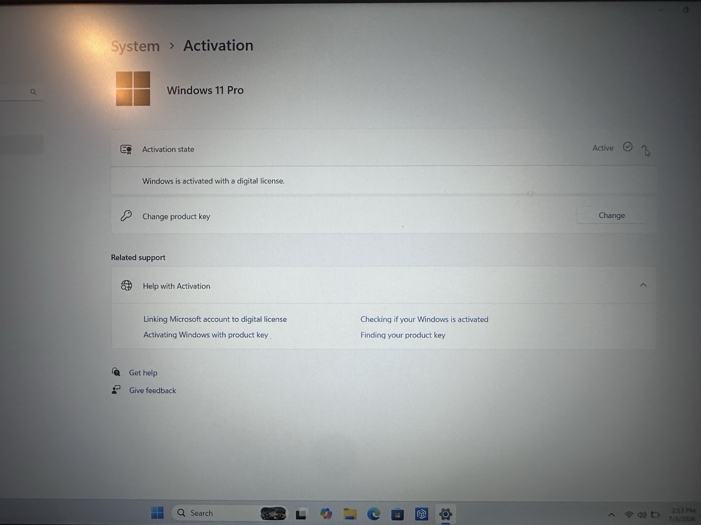701x525 pixels.
Task: Click the globe icon next to Help with Activation
Action: coord(127,286)
